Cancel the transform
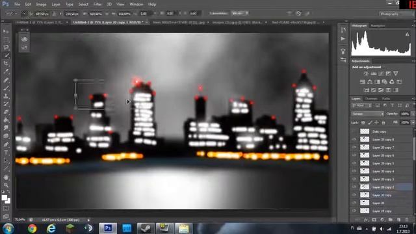The height and width of the screenshot is (234, 416). (299, 13)
